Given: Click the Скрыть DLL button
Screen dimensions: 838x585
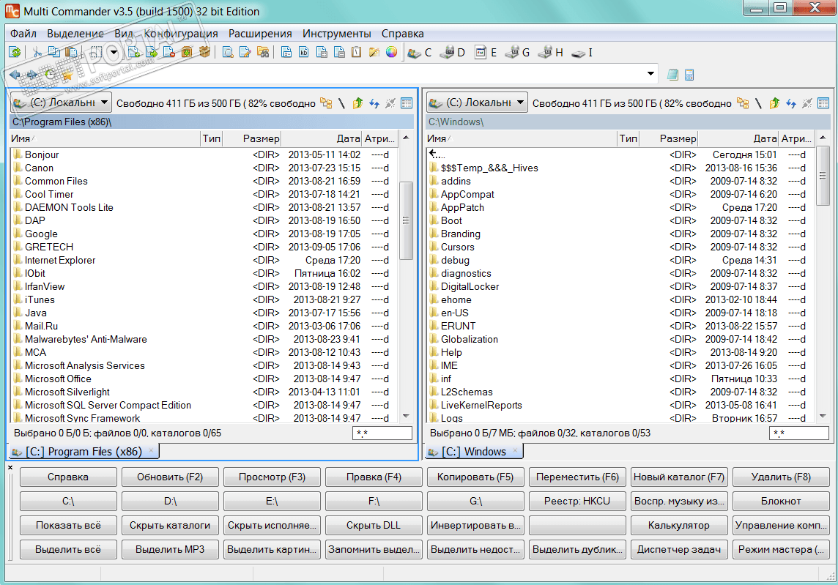Looking at the screenshot, I should [x=374, y=525].
